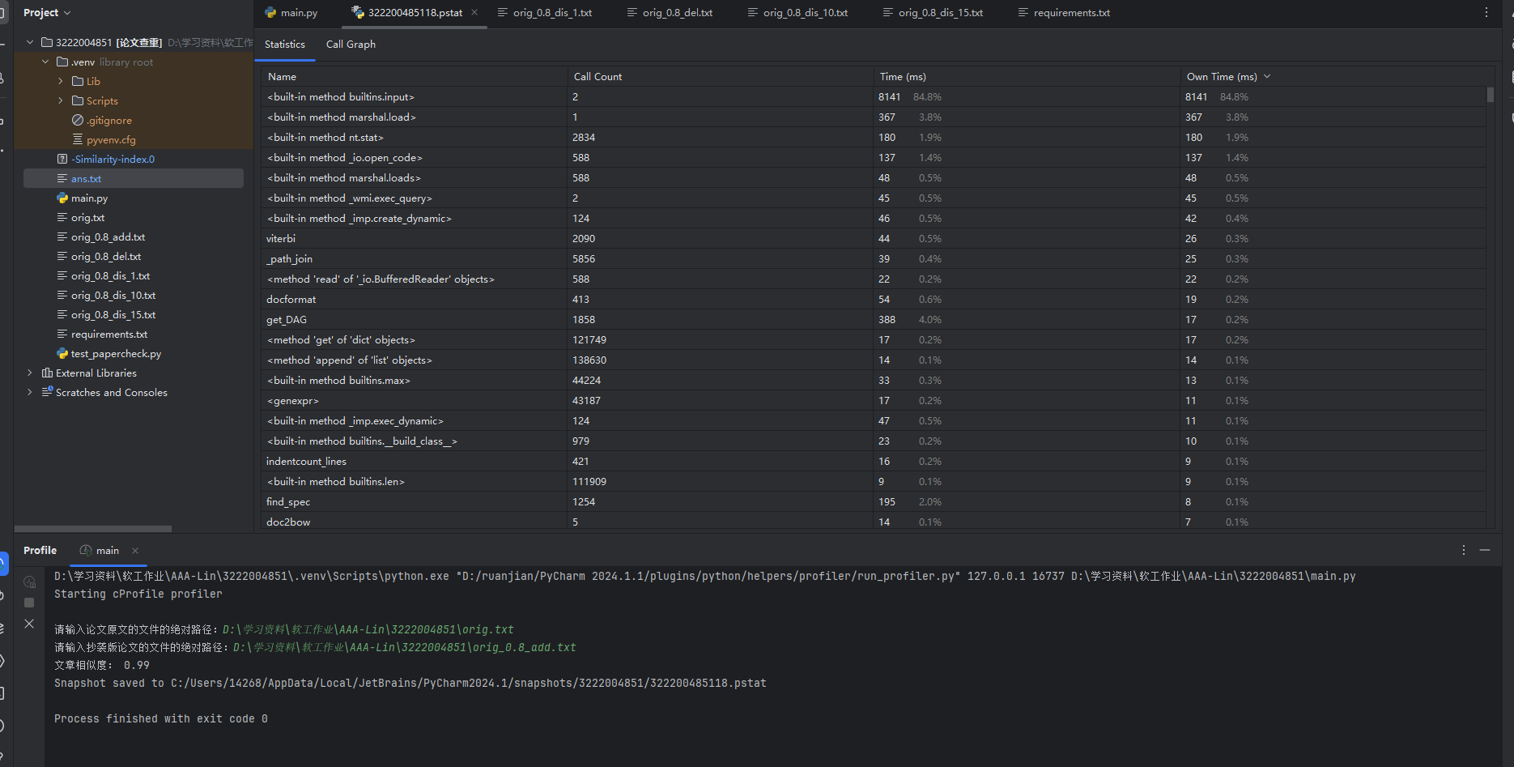Image resolution: width=1514 pixels, height=767 pixels.
Task: Collapse the 3222004851 project root folder
Action: (x=30, y=42)
